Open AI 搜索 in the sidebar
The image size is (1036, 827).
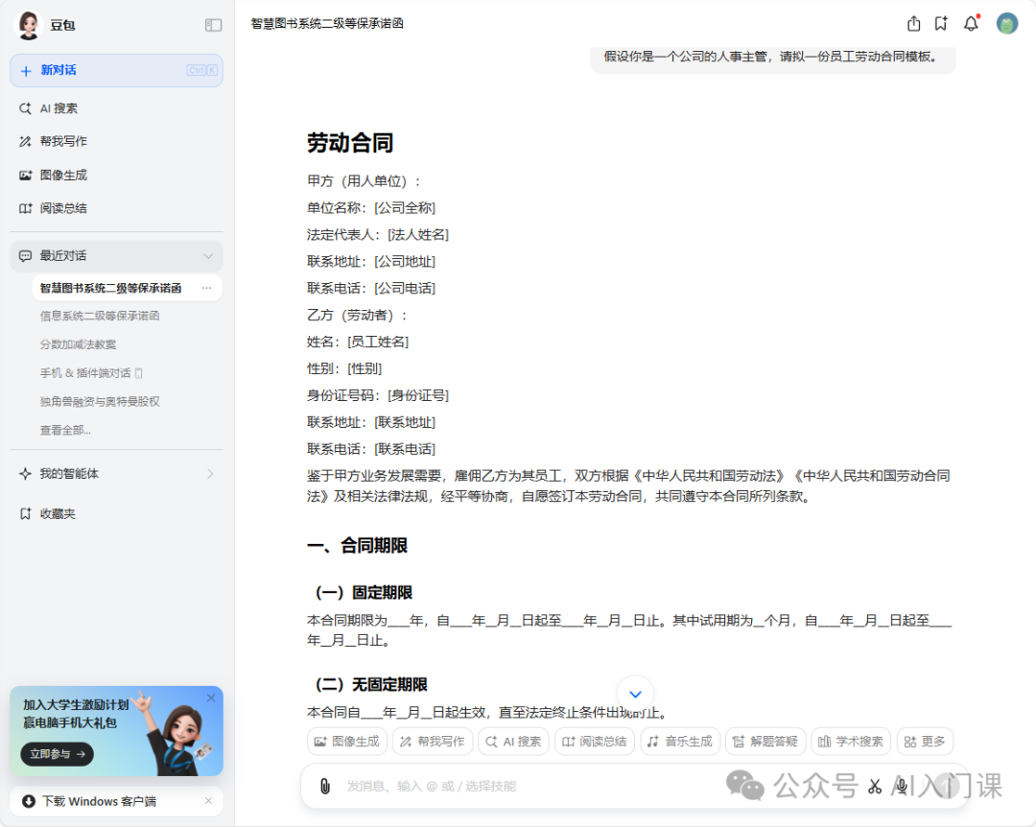click(116, 108)
